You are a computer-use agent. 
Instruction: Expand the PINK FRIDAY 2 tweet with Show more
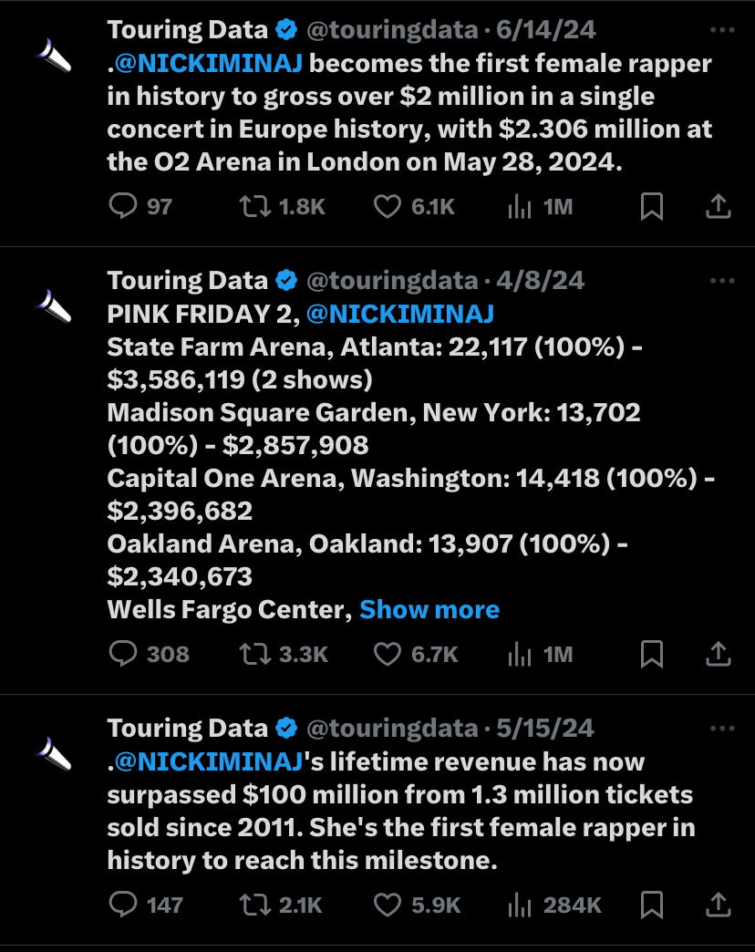(x=429, y=609)
